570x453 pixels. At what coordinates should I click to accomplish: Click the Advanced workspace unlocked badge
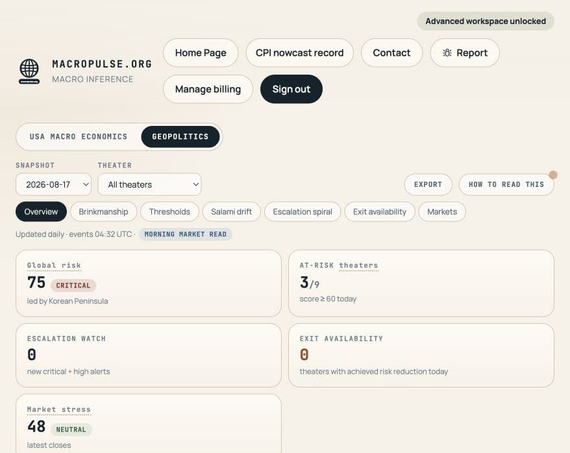486,21
